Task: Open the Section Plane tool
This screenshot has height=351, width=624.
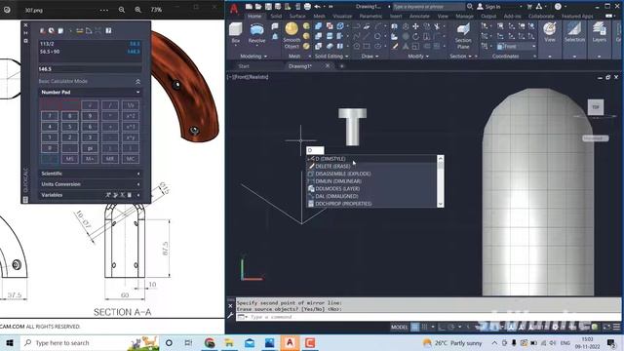Action: 463,35
